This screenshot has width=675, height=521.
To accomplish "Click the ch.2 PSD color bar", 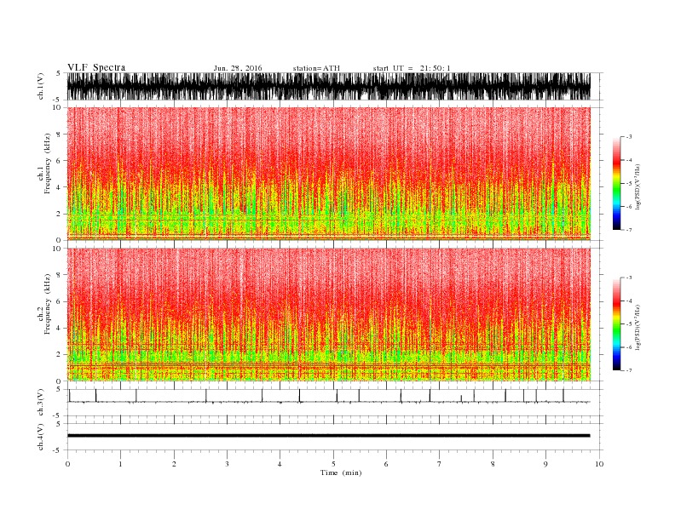I will [616, 324].
